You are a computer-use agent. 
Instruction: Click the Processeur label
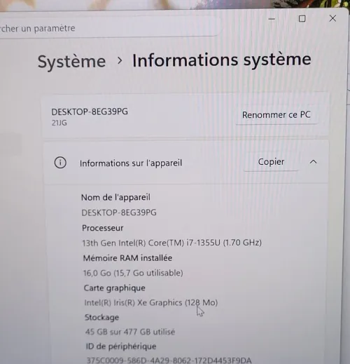tap(103, 228)
